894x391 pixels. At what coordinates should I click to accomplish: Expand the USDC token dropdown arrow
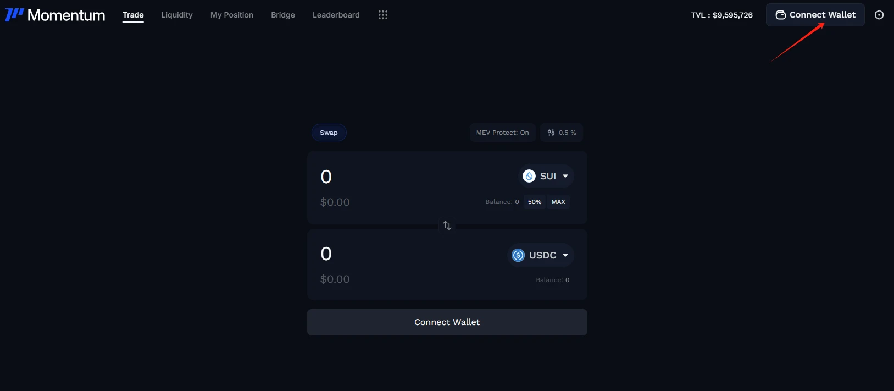pos(565,255)
